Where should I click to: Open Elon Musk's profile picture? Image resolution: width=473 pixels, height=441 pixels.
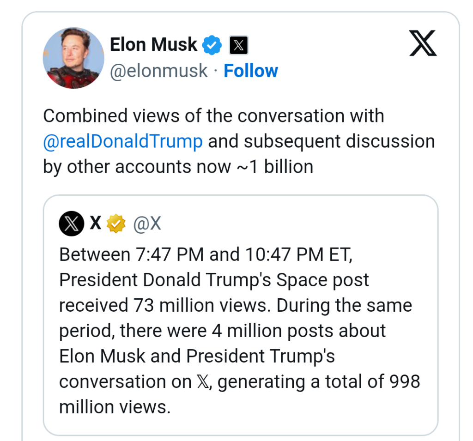(73, 58)
